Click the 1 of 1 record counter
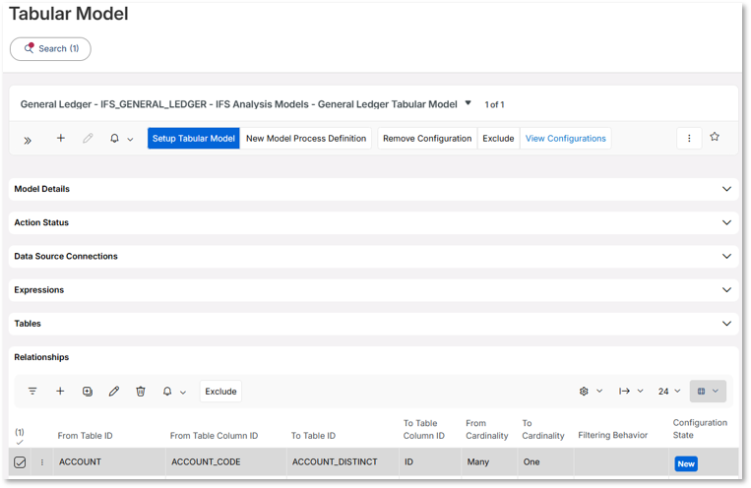The height and width of the screenshot is (488, 751). 494,104
